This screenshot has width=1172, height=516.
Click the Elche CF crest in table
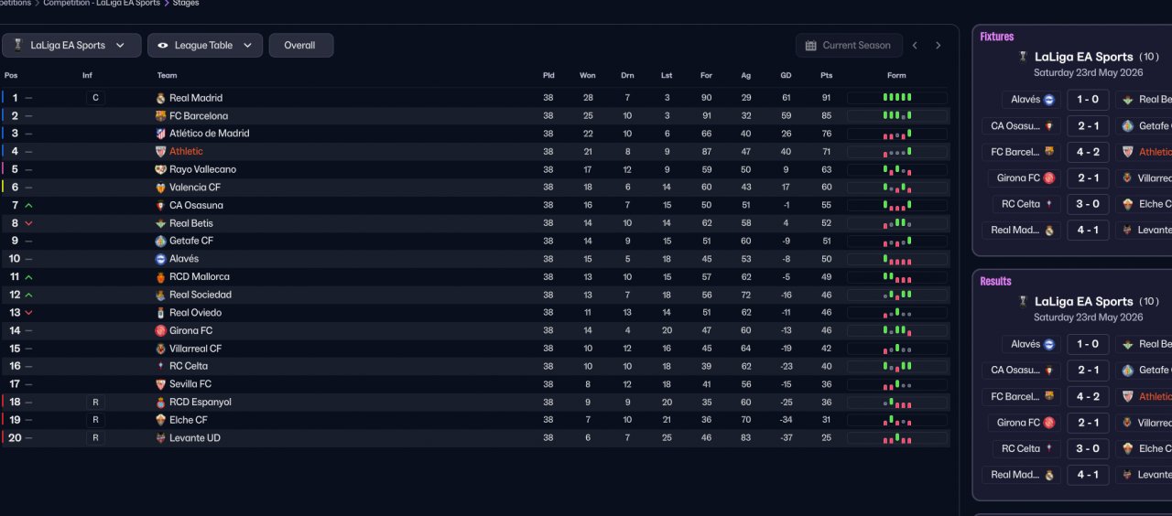(161, 420)
